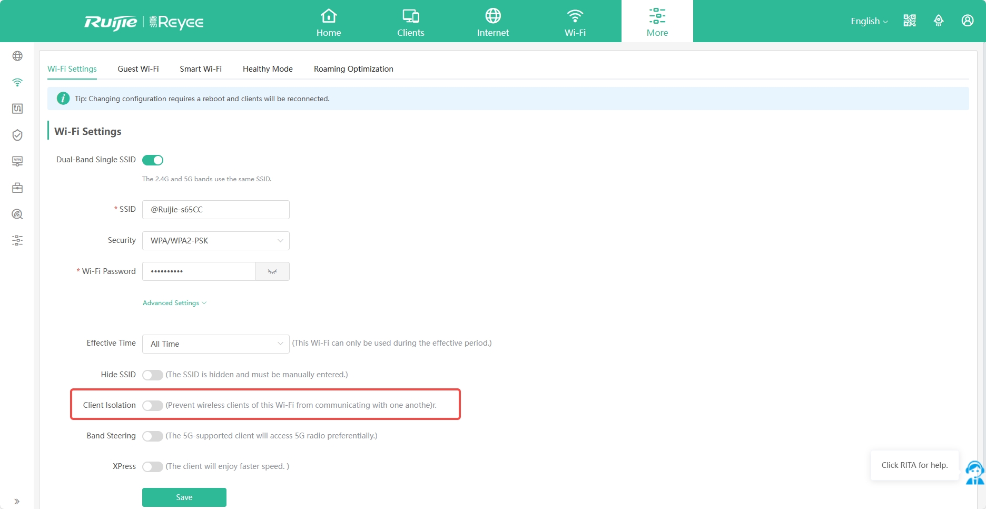Switch to the Guest Wi-Fi tab

click(138, 69)
